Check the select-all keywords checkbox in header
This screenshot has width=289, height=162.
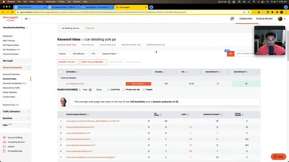pos(61,72)
